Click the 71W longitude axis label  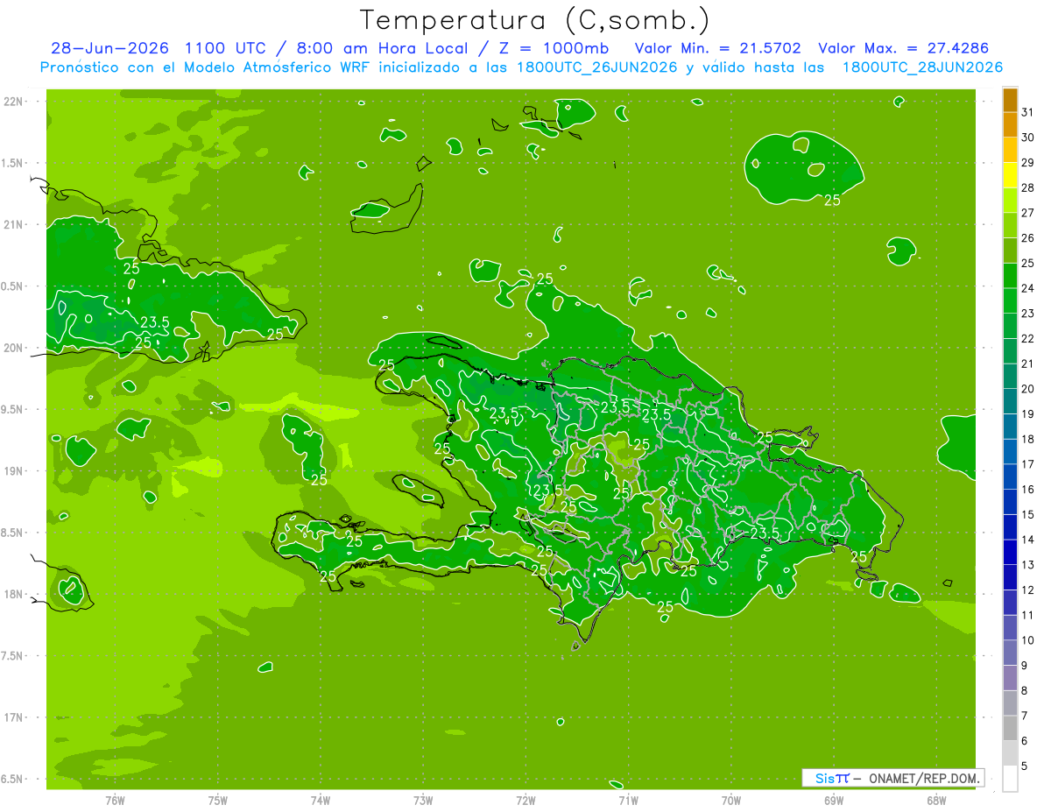628,800
